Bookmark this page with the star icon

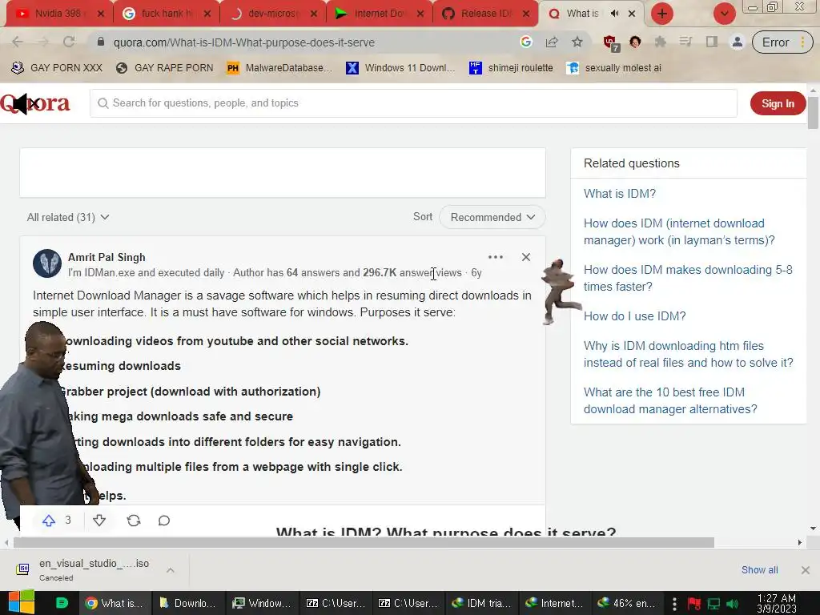(x=577, y=42)
